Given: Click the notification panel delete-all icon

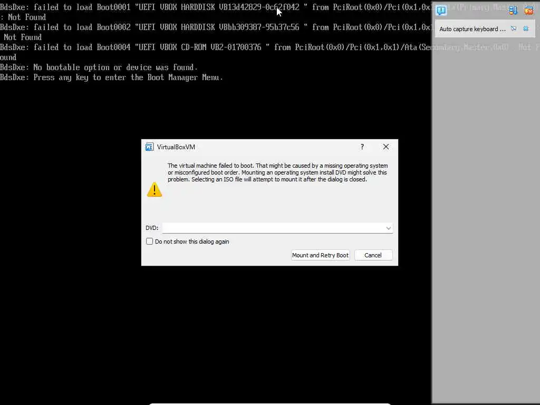Looking at the screenshot, I should [x=528, y=11].
